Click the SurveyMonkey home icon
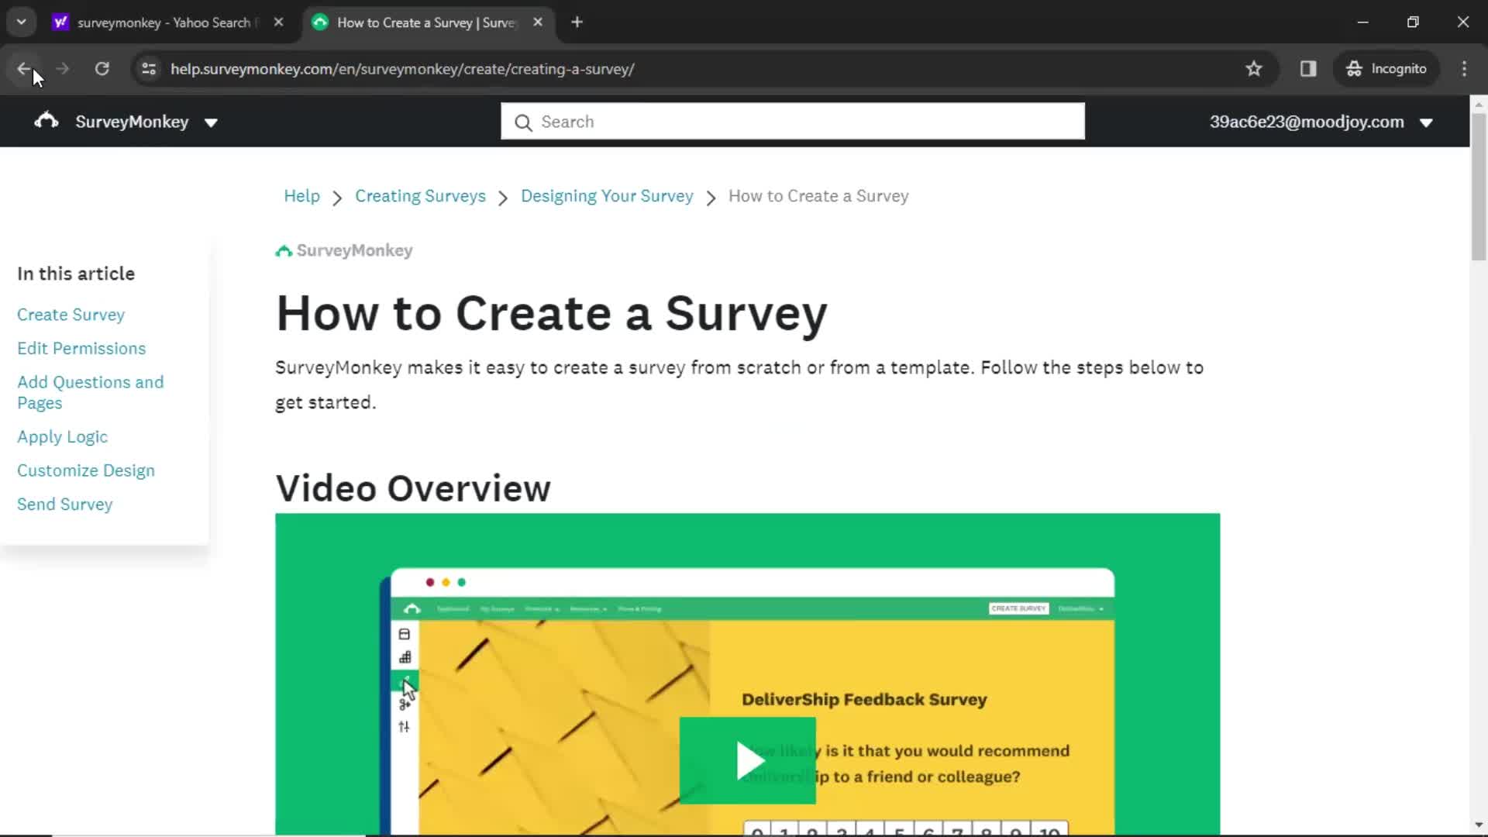The width and height of the screenshot is (1488, 837). coord(46,121)
